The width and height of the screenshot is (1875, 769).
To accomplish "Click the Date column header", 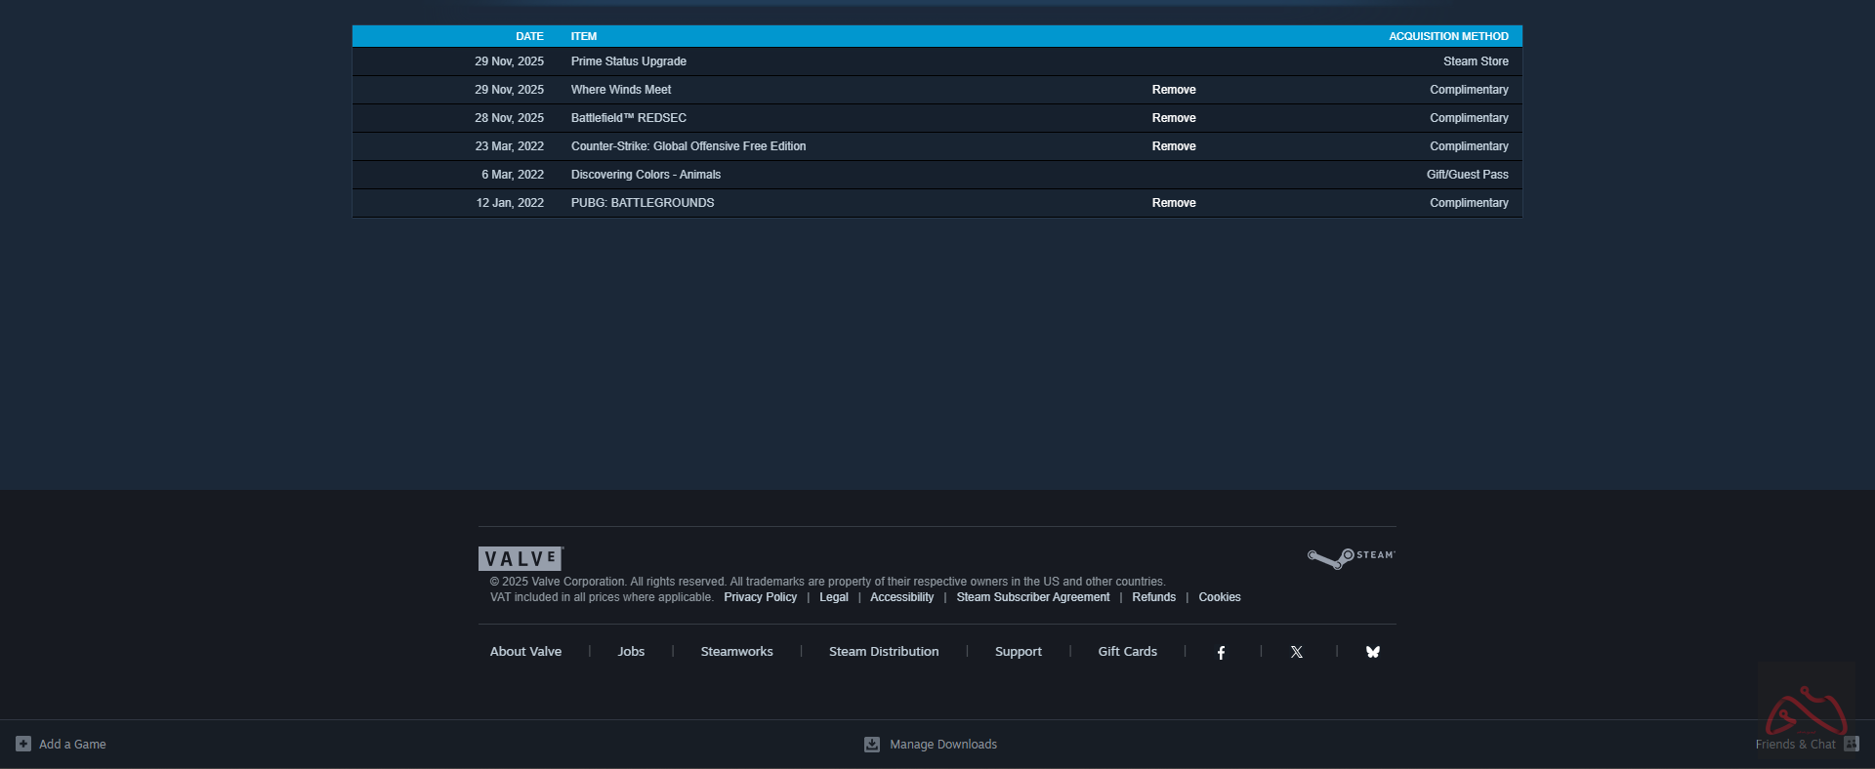I will point(529,36).
